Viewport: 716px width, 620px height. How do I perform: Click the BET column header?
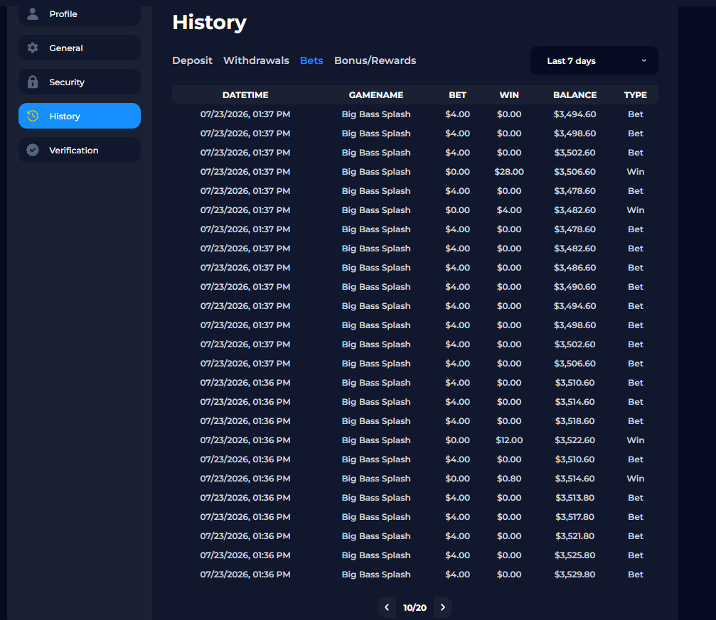[458, 95]
